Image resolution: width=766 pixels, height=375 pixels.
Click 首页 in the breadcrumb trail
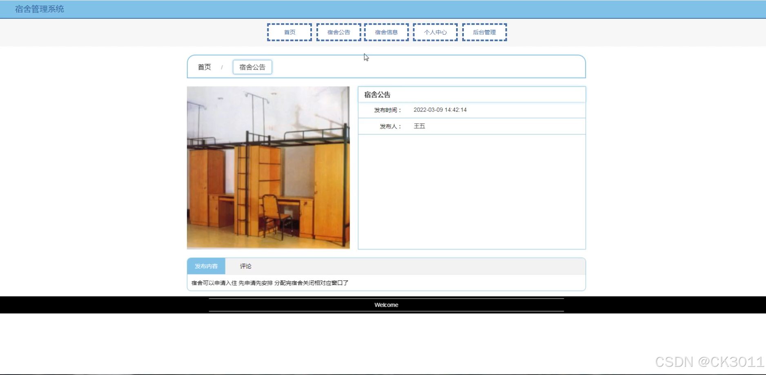tap(204, 67)
